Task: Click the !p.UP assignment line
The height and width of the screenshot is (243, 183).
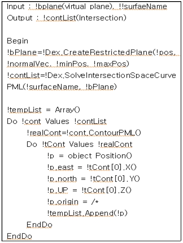Action: pyautogui.click(x=90, y=191)
